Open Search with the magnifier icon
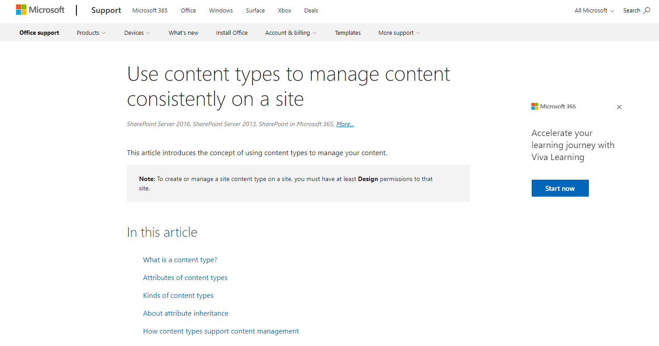The height and width of the screenshot is (346, 659). coord(635,10)
